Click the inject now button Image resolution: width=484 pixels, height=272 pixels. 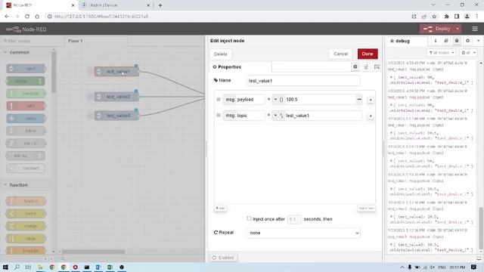[x=366, y=209]
